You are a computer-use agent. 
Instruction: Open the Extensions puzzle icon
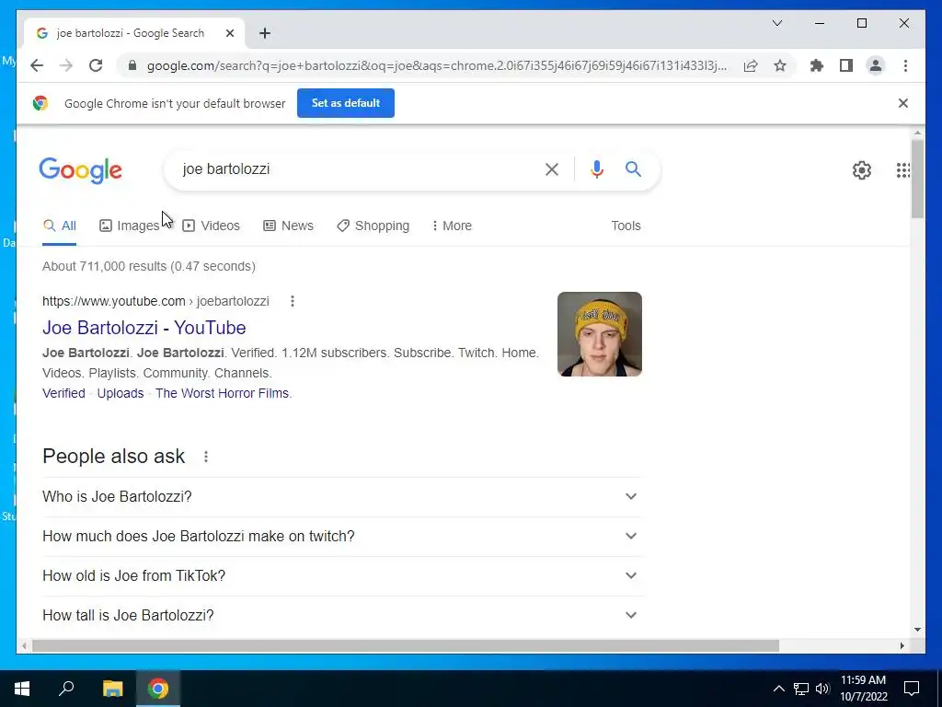pyautogui.click(x=817, y=65)
